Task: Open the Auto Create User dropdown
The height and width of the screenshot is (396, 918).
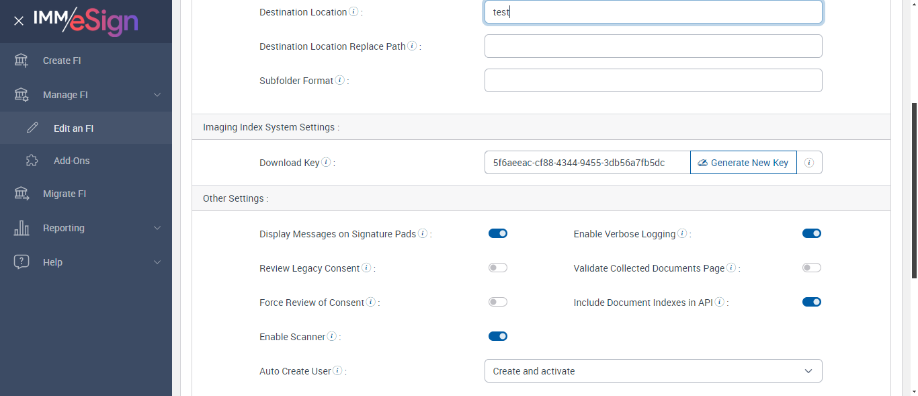Action: [653, 371]
